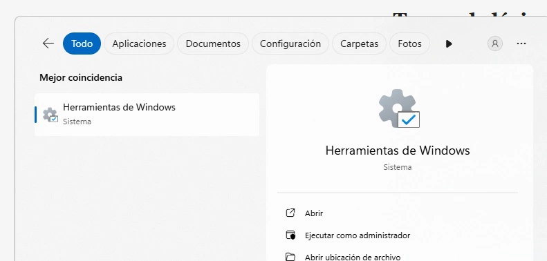Click the folder icon for file location
Viewport: 547px width, 261px height.
[290, 257]
